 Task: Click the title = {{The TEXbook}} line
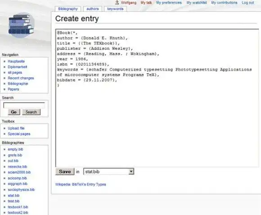[x=88, y=44]
